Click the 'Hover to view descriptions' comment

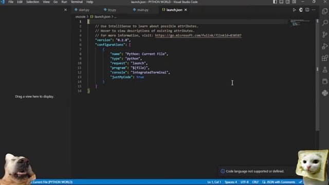pyautogui.click(x=145, y=31)
